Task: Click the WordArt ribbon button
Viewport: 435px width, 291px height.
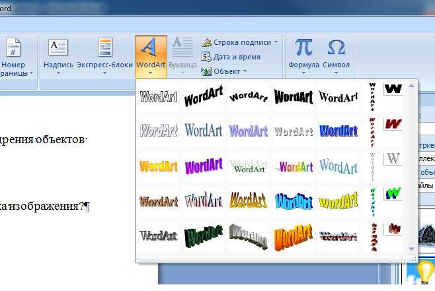Action: (x=151, y=57)
